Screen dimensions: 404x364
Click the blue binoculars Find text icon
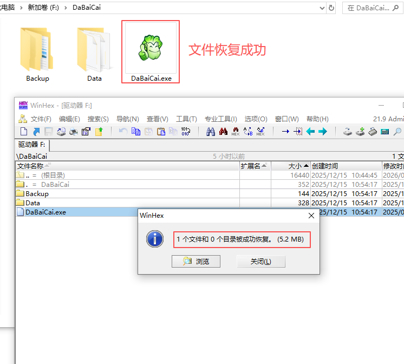pyautogui.click(x=211, y=132)
